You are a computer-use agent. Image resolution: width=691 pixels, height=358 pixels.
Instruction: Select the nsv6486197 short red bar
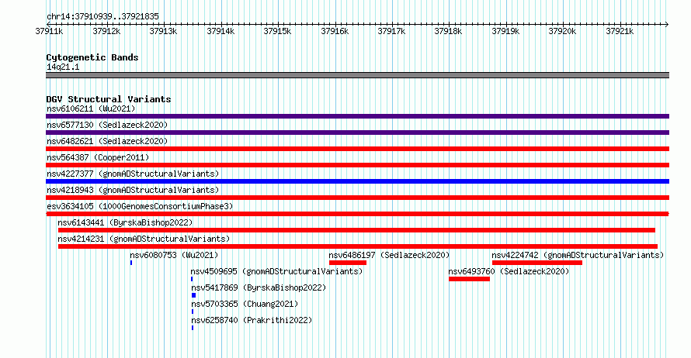point(348,263)
